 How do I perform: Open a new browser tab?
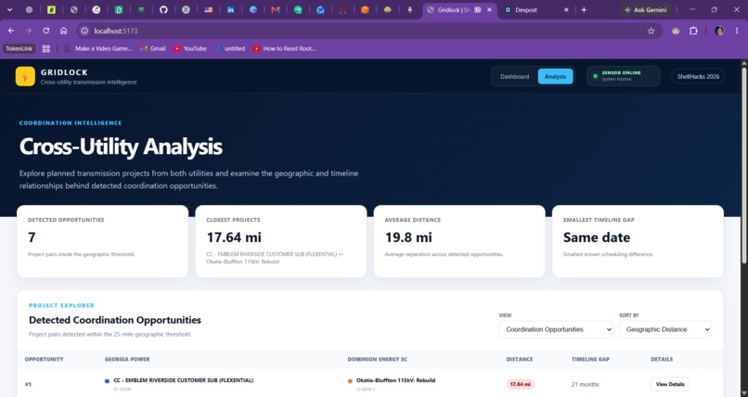pyautogui.click(x=584, y=9)
